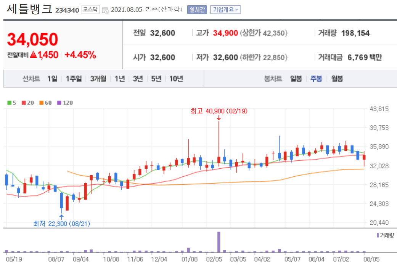Click the 20,440 price axis label
This screenshot has width=397, height=267.
coord(379,223)
